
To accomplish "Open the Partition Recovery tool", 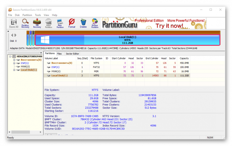I will (x=26, y=23).
